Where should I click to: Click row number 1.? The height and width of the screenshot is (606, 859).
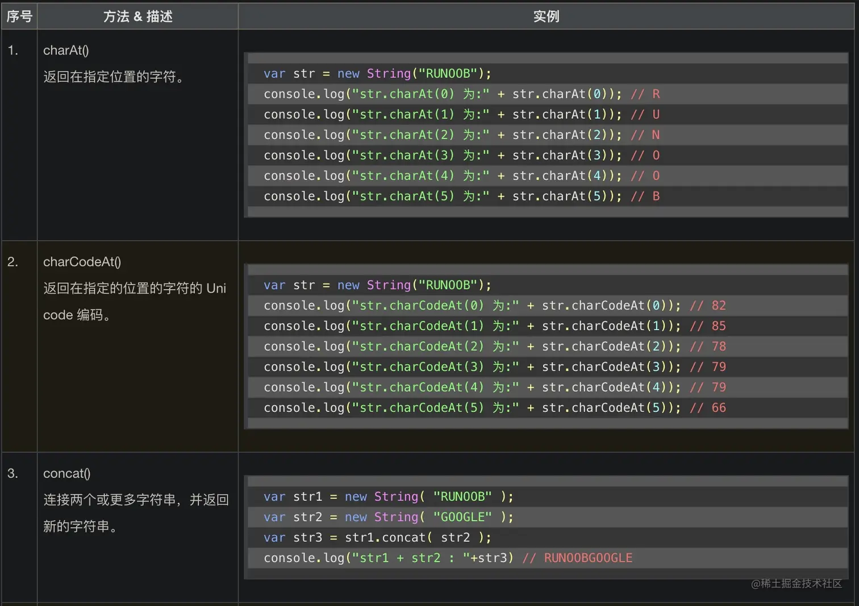pyautogui.click(x=13, y=51)
